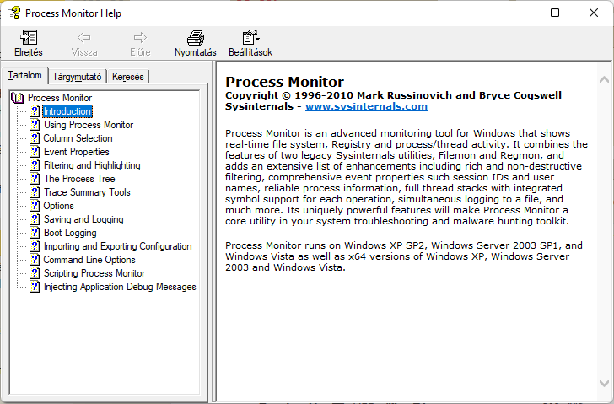Select the Introduction topic

(67, 111)
